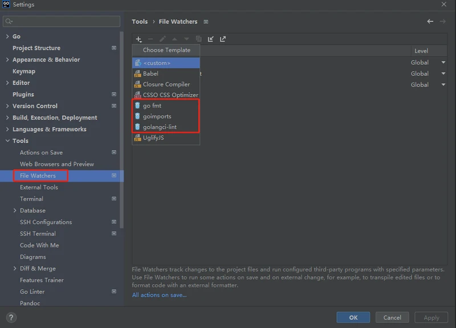The image size is (456, 328).
Task: Expand the Database tree item
Action: [x=15, y=211]
